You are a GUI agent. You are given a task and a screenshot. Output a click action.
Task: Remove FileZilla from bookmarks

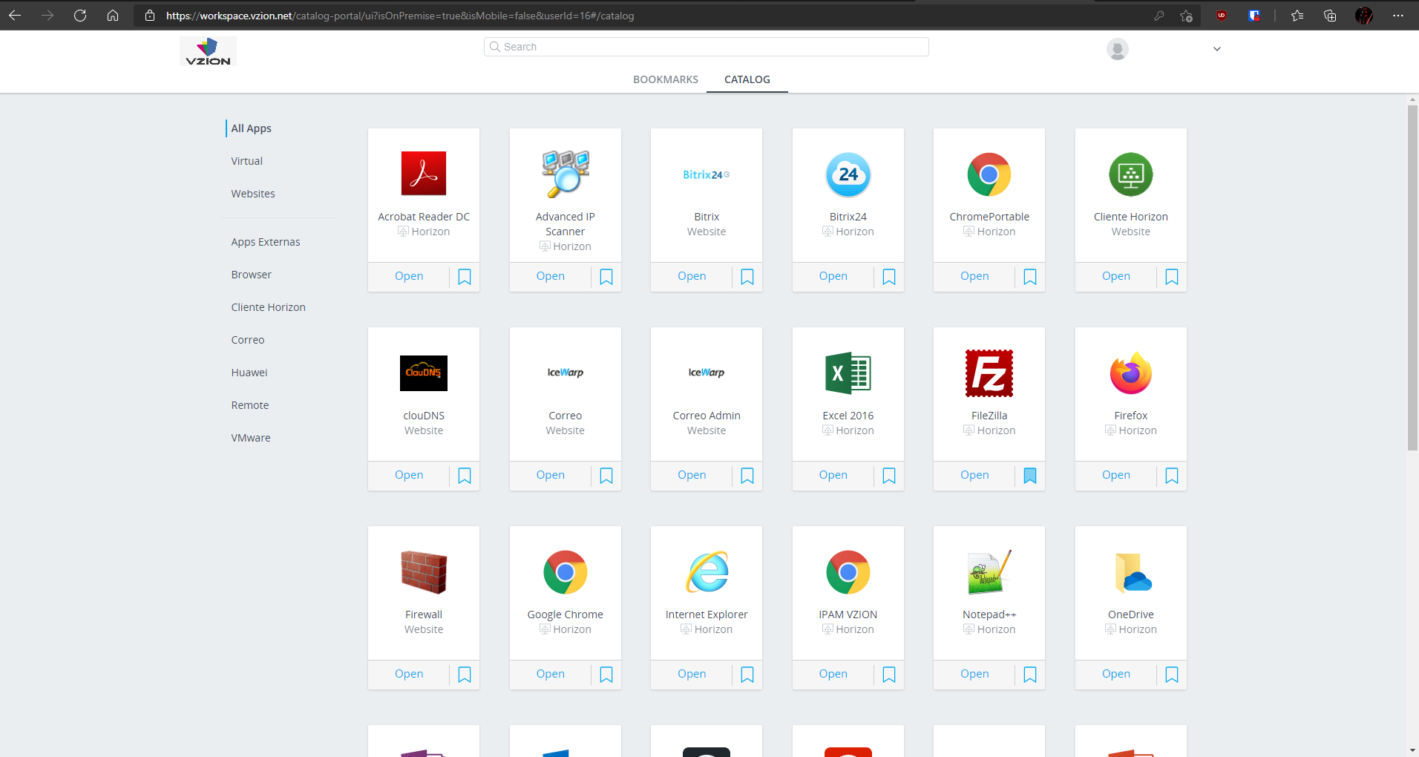click(1030, 476)
